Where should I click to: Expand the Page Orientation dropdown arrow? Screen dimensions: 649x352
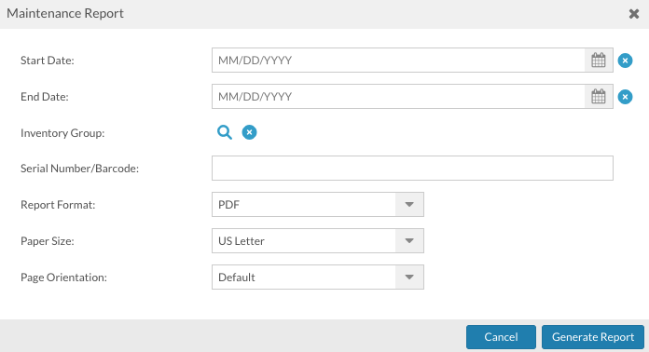pyautogui.click(x=409, y=278)
